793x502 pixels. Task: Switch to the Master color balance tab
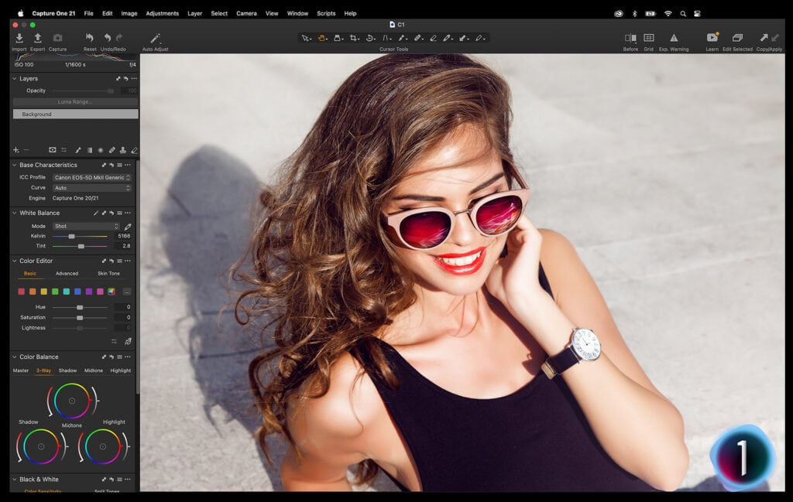tap(21, 371)
